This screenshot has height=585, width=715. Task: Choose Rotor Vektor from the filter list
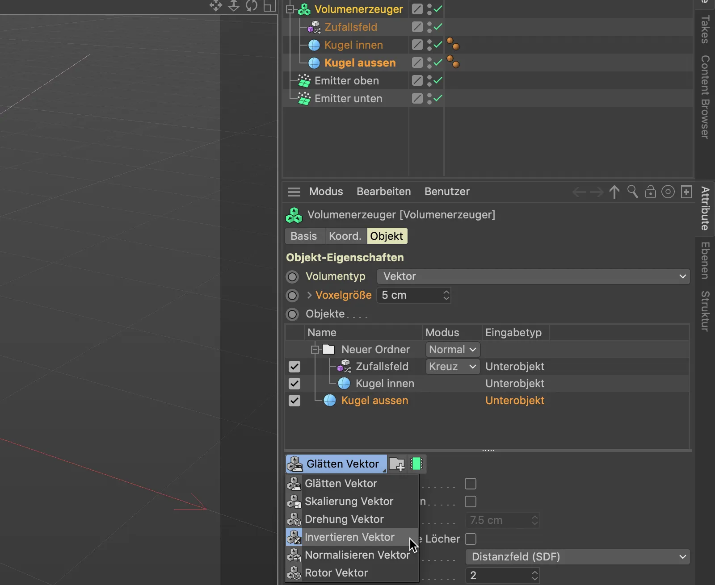tap(352, 573)
